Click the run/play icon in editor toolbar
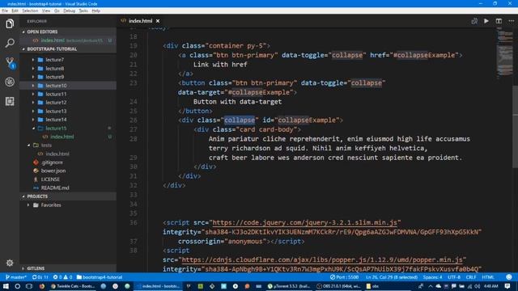 (x=486, y=21)
